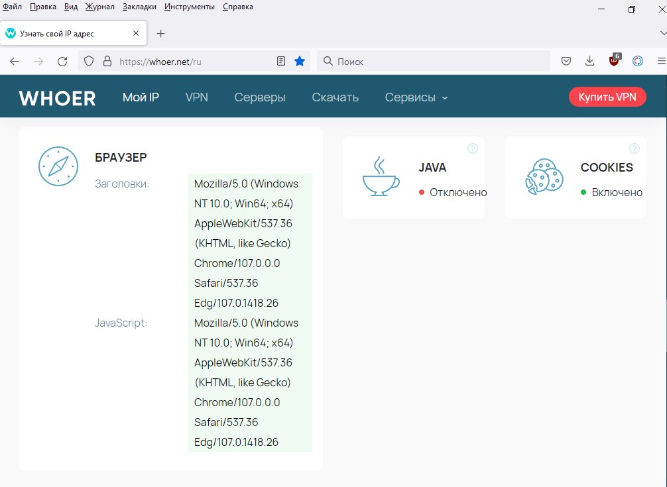
Task: Click the Java coffee cup icon
Action: 381,176
